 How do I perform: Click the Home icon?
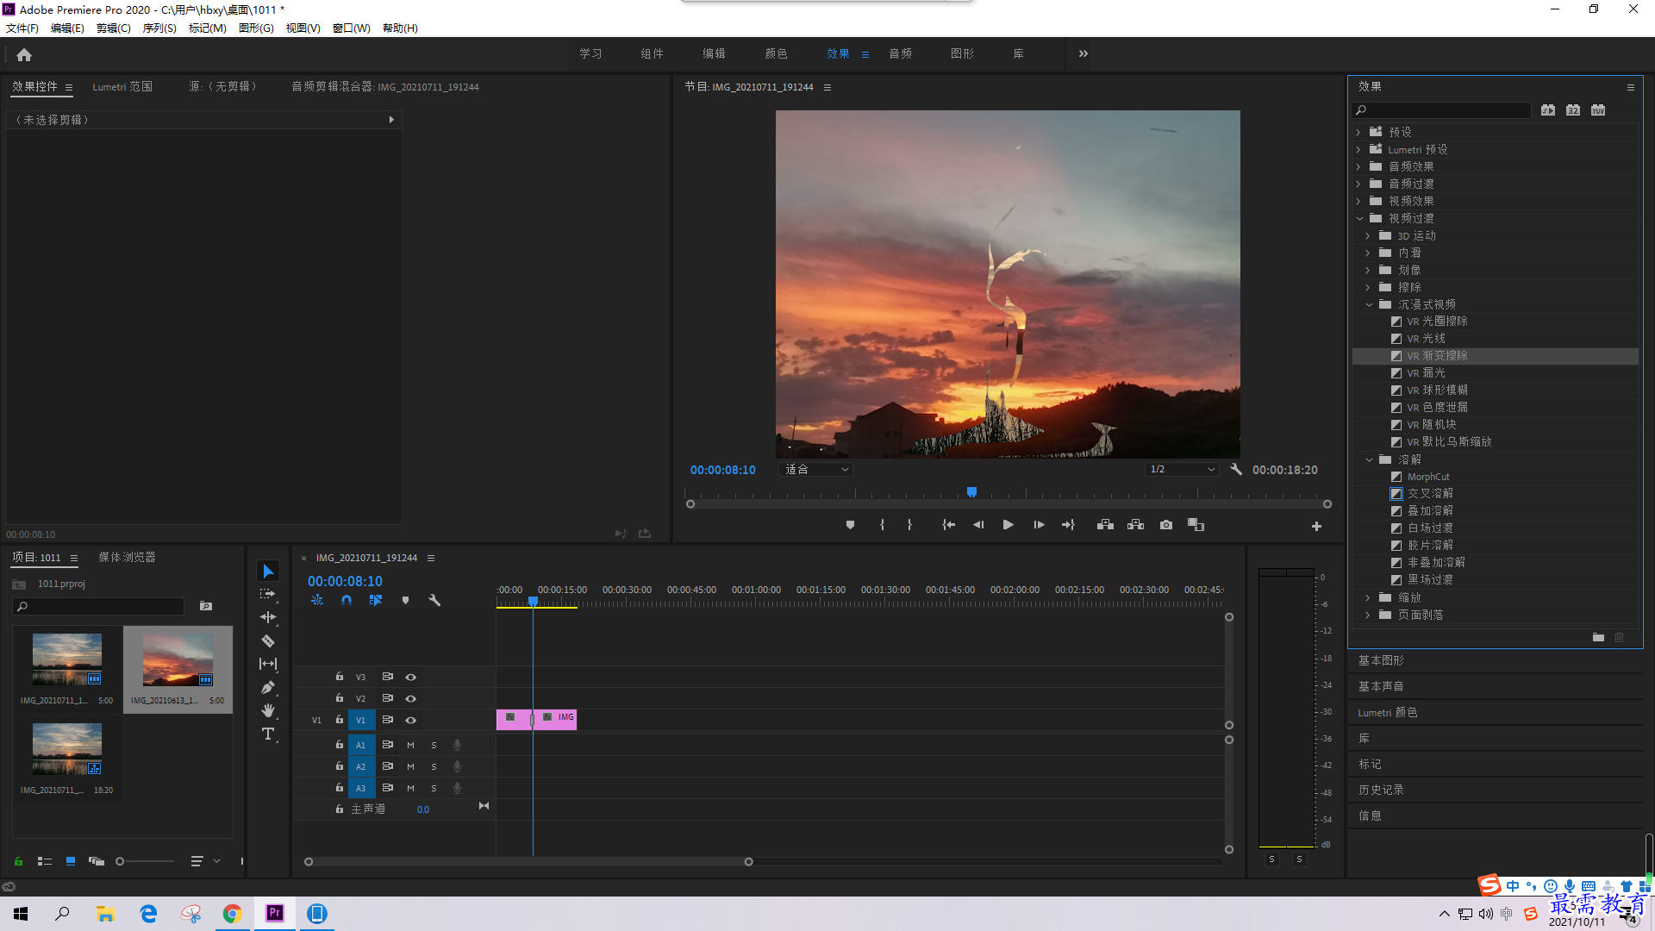24,54
